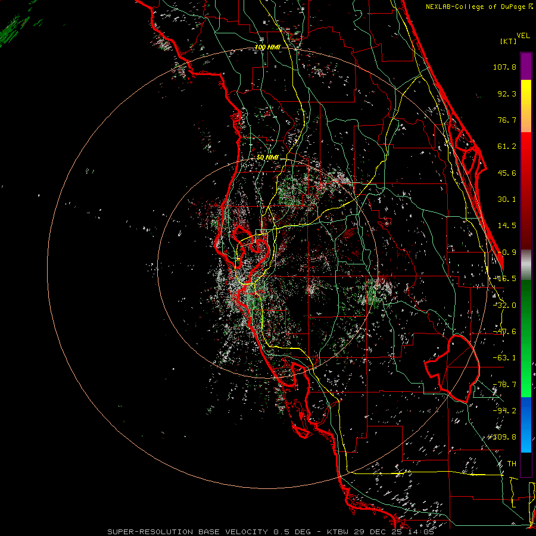Click the [KT] units label
536x536 pixels.
508,41
